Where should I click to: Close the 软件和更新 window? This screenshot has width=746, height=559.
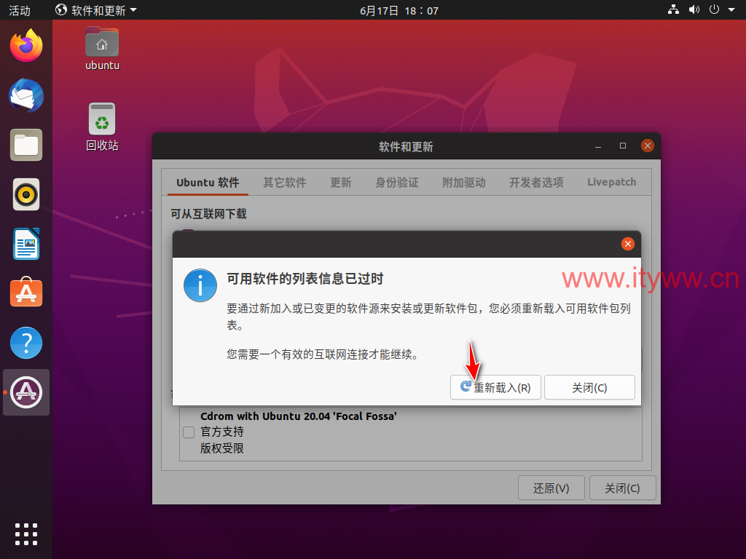[647, 146]
